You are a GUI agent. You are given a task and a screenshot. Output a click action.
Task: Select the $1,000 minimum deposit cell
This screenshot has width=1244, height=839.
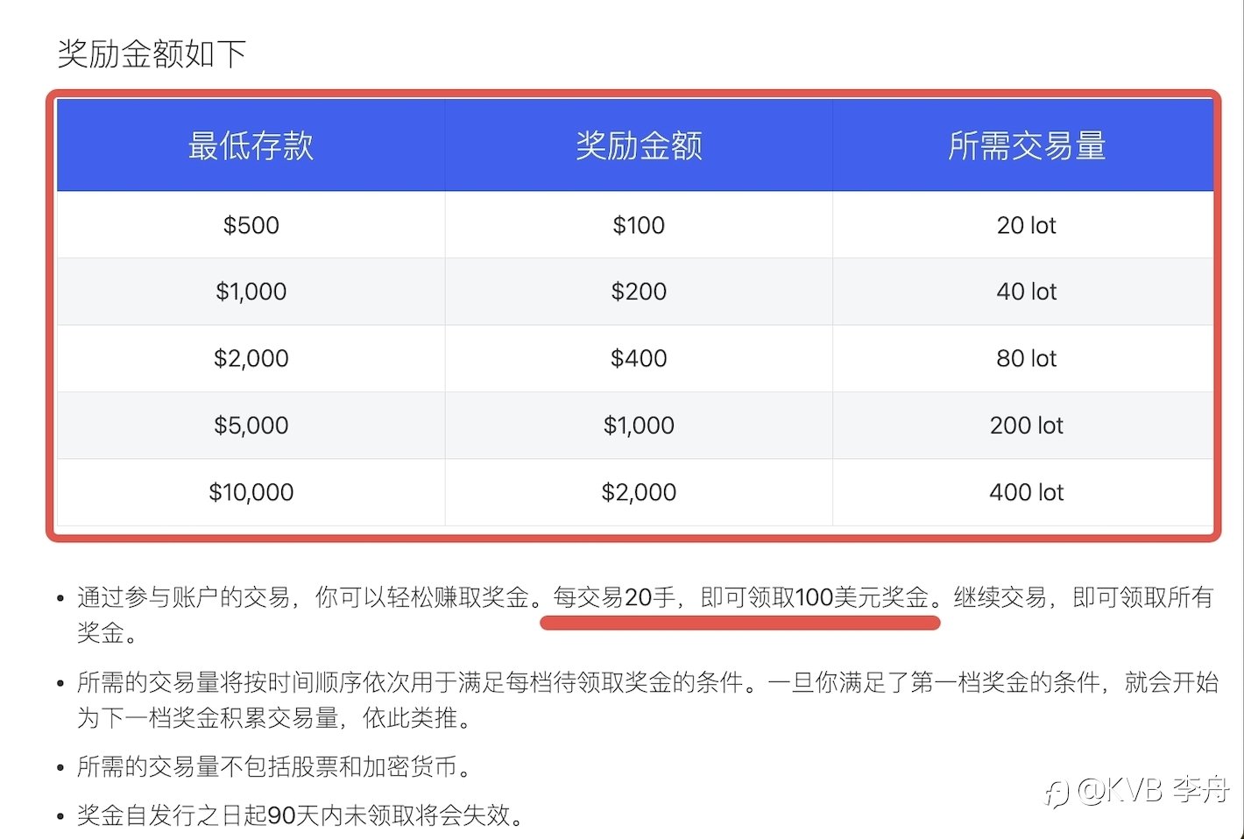(x=251, y=292)
